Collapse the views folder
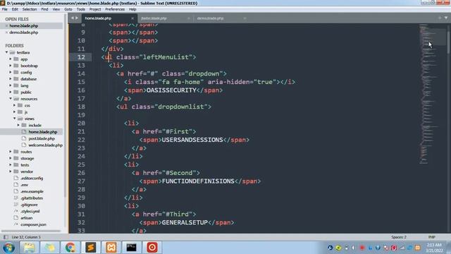 [15, 119]
